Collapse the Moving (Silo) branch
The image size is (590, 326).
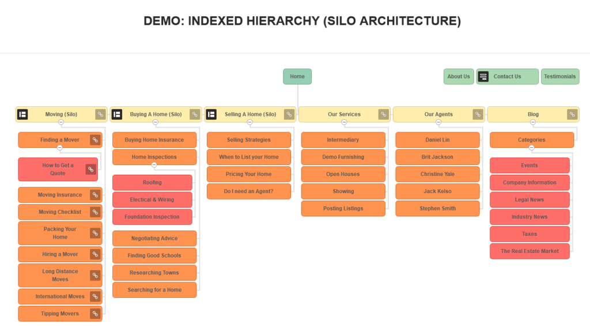61,122
